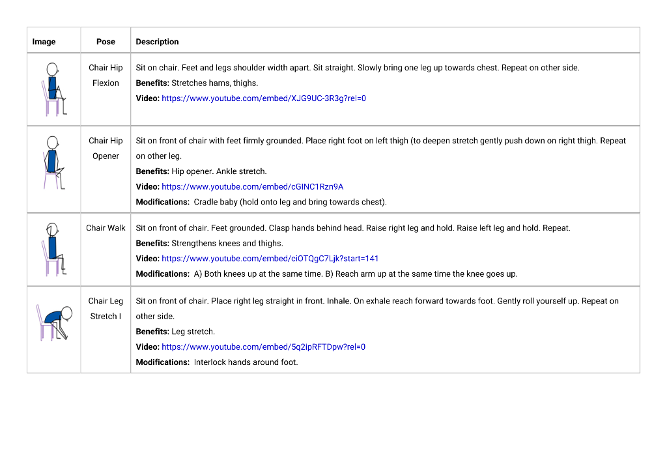Screen dimensions: 667x471
Task: Click the Chair Walk pose name
Action: 106,228
